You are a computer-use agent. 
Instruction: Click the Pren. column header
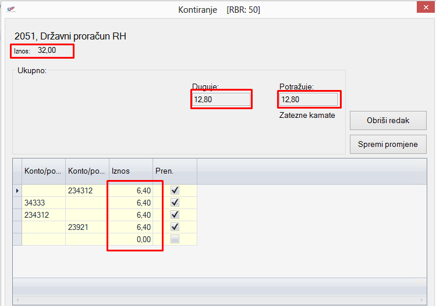pos(175,171)
